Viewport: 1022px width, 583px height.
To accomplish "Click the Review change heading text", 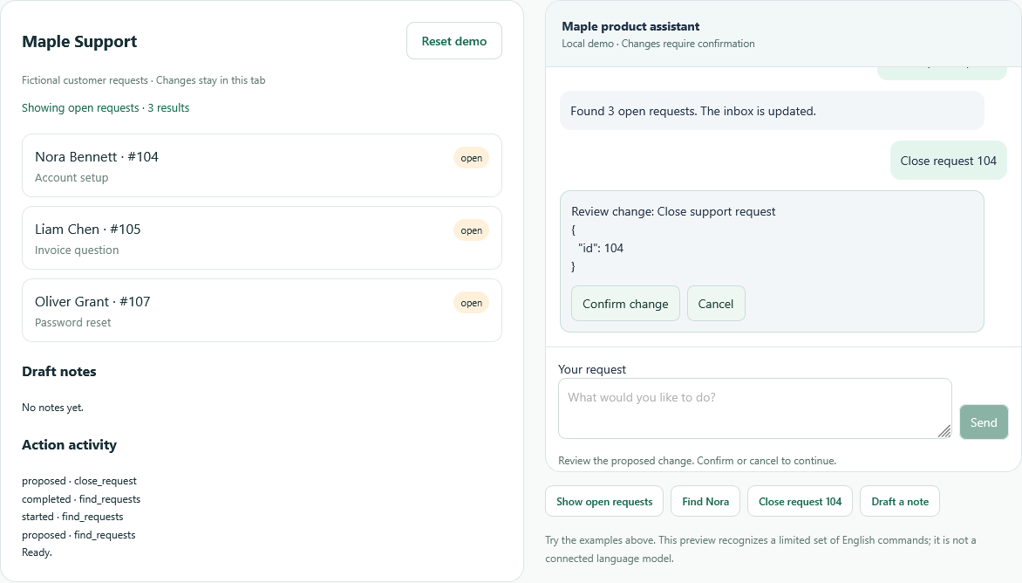I will click(x=673, y=211).
